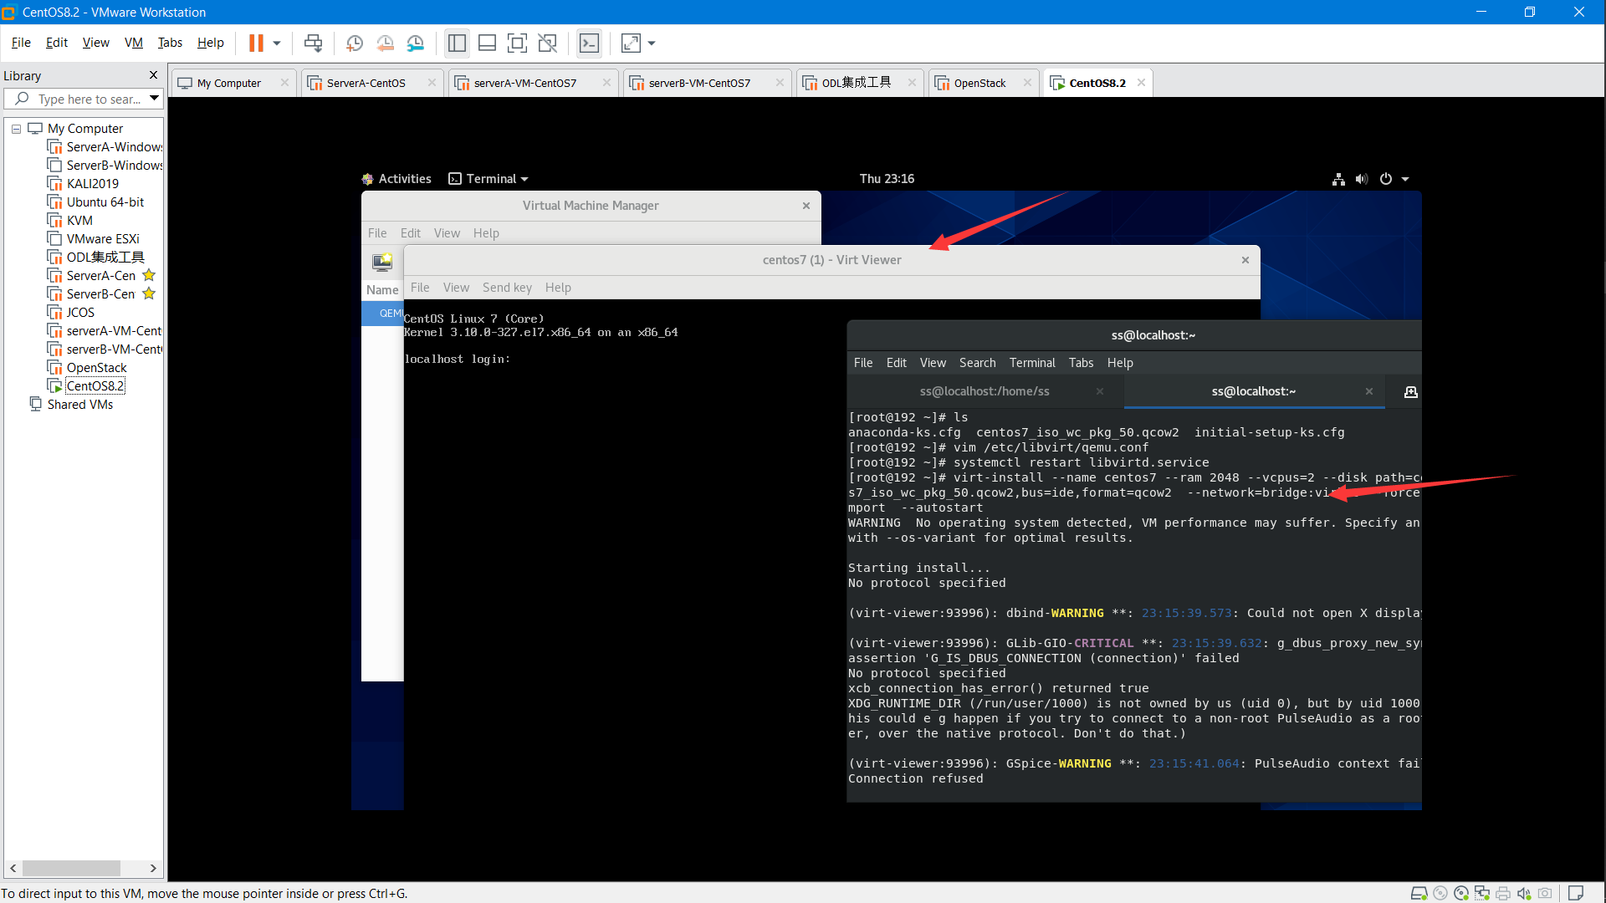Toggle the console view toolbar button

(589, 43)
